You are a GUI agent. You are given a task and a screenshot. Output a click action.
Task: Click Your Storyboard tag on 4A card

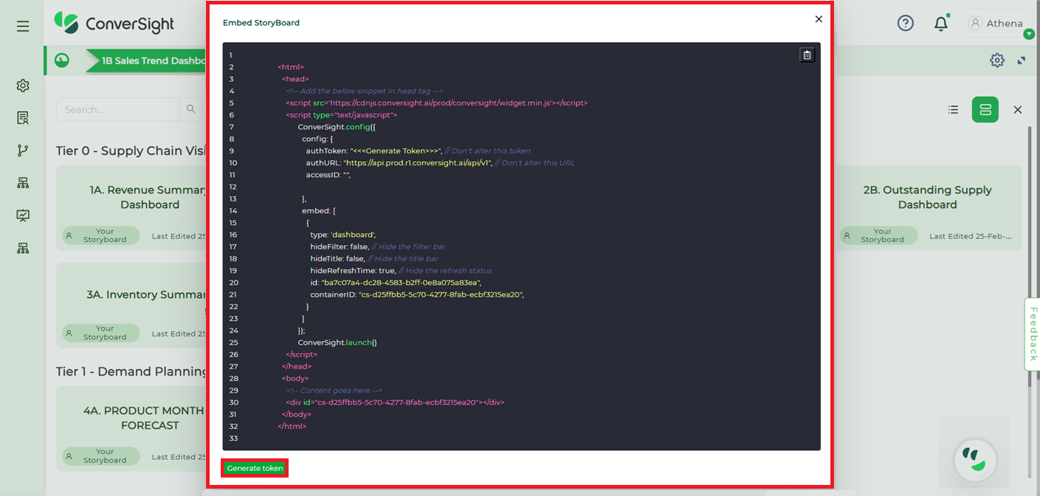pyautogui.click(x=101, y=456)
